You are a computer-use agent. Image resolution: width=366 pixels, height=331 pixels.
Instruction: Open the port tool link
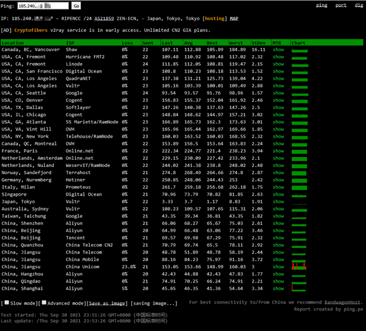point(341,5)
